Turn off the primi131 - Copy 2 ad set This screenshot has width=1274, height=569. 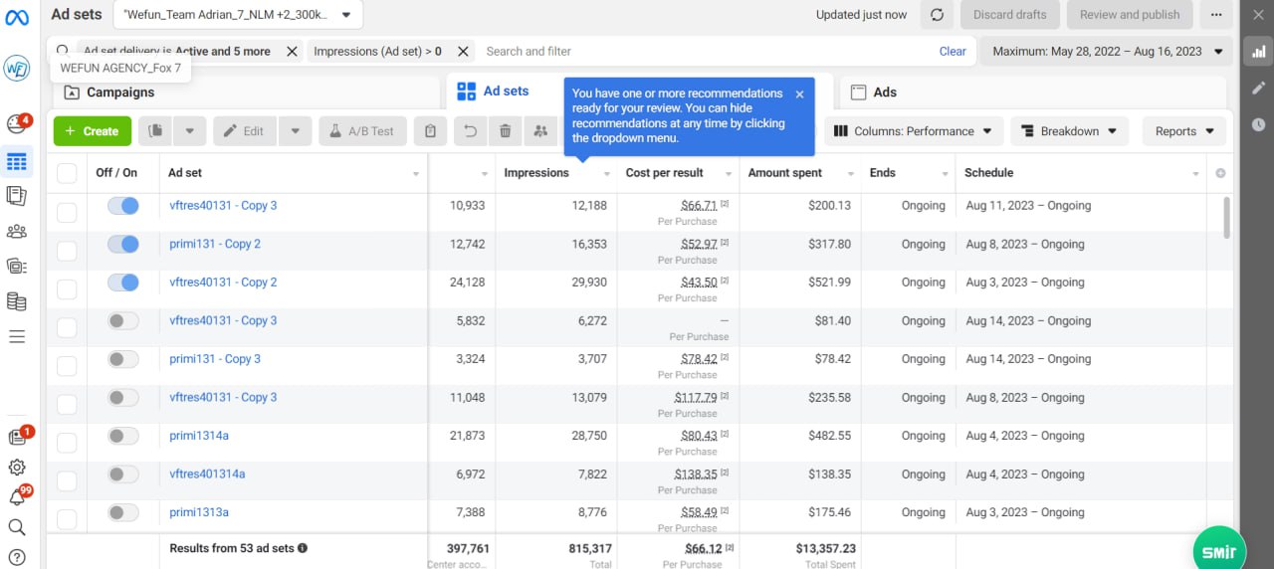(123, 245)
